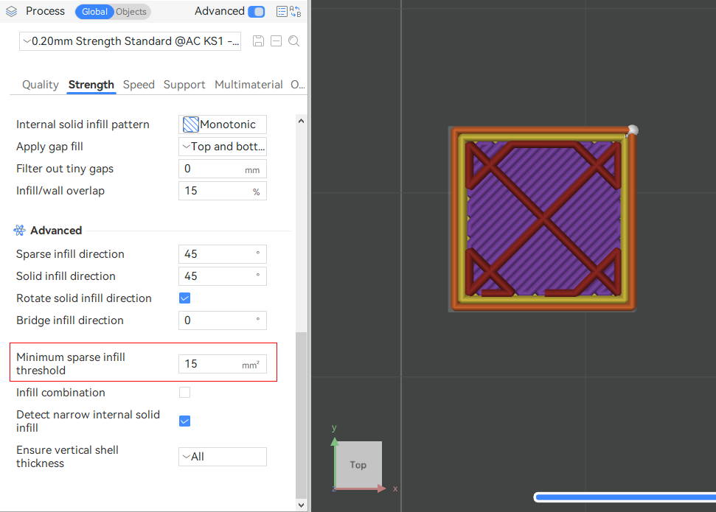Open Ensure vertical shell thickness dropdown
Screen dimensions: 716x512
pyautogui.click(x=223, y=457)
